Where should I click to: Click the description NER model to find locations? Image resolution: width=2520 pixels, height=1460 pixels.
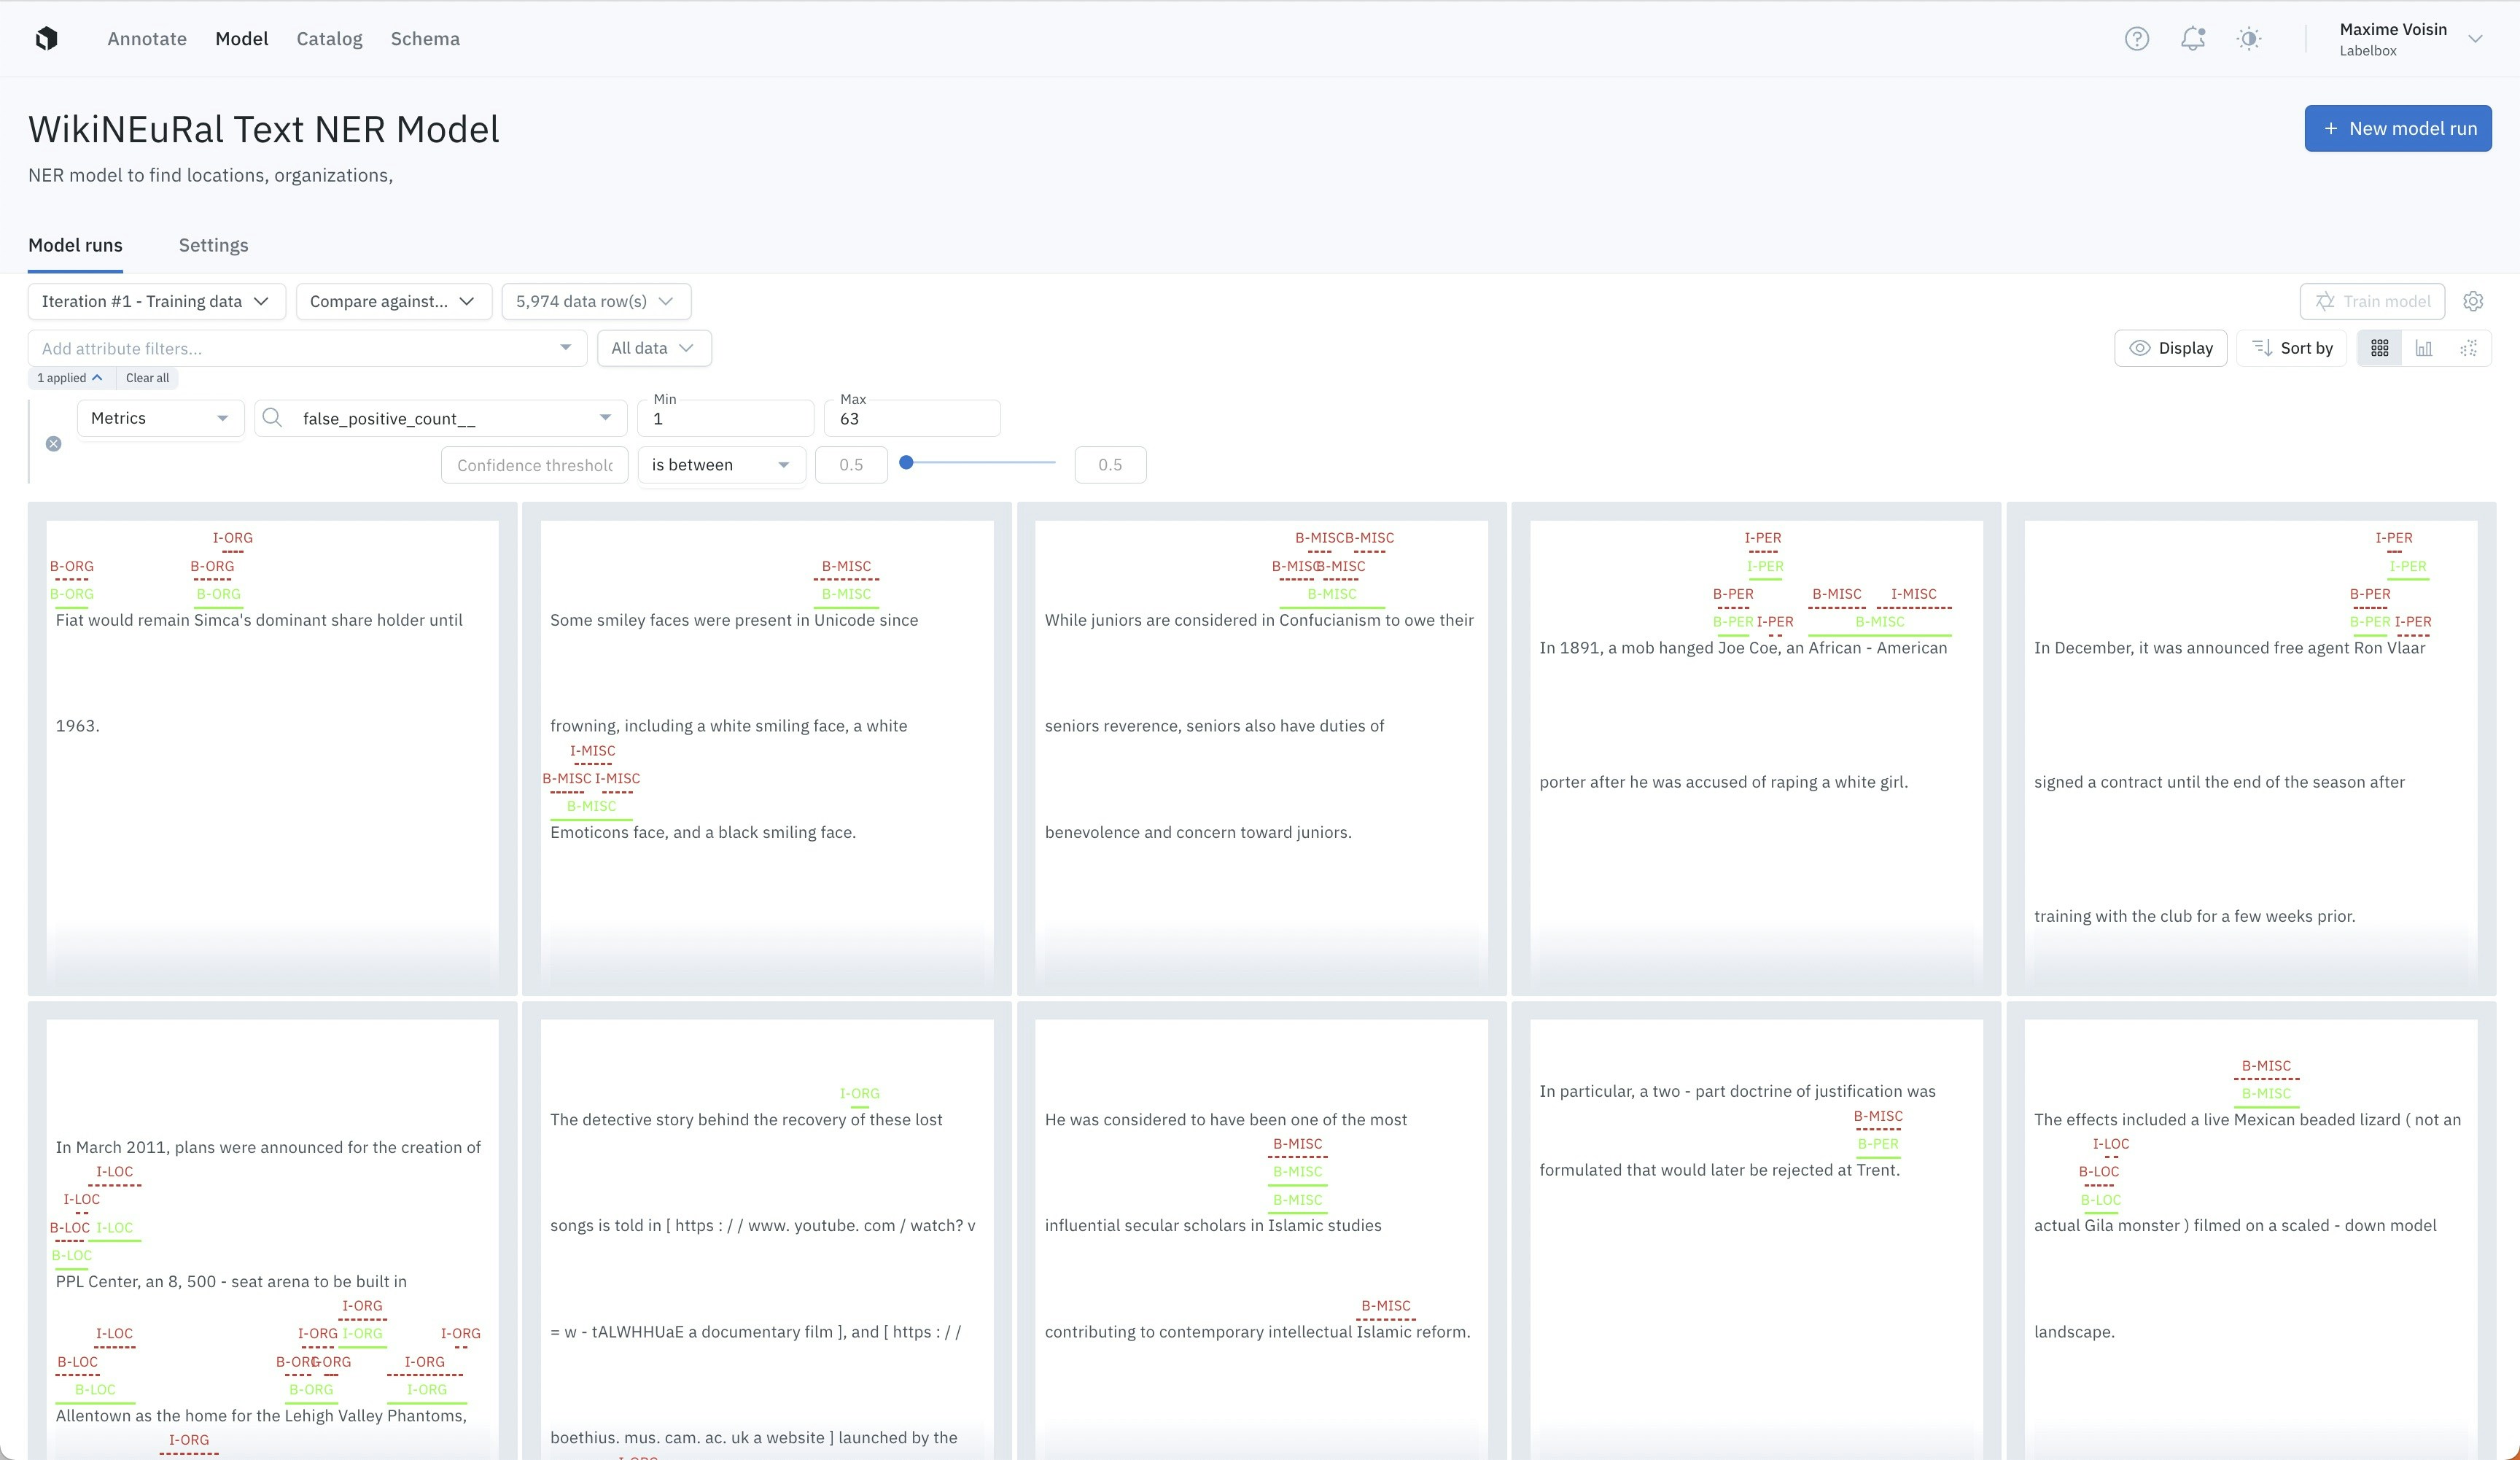(210, 175)
